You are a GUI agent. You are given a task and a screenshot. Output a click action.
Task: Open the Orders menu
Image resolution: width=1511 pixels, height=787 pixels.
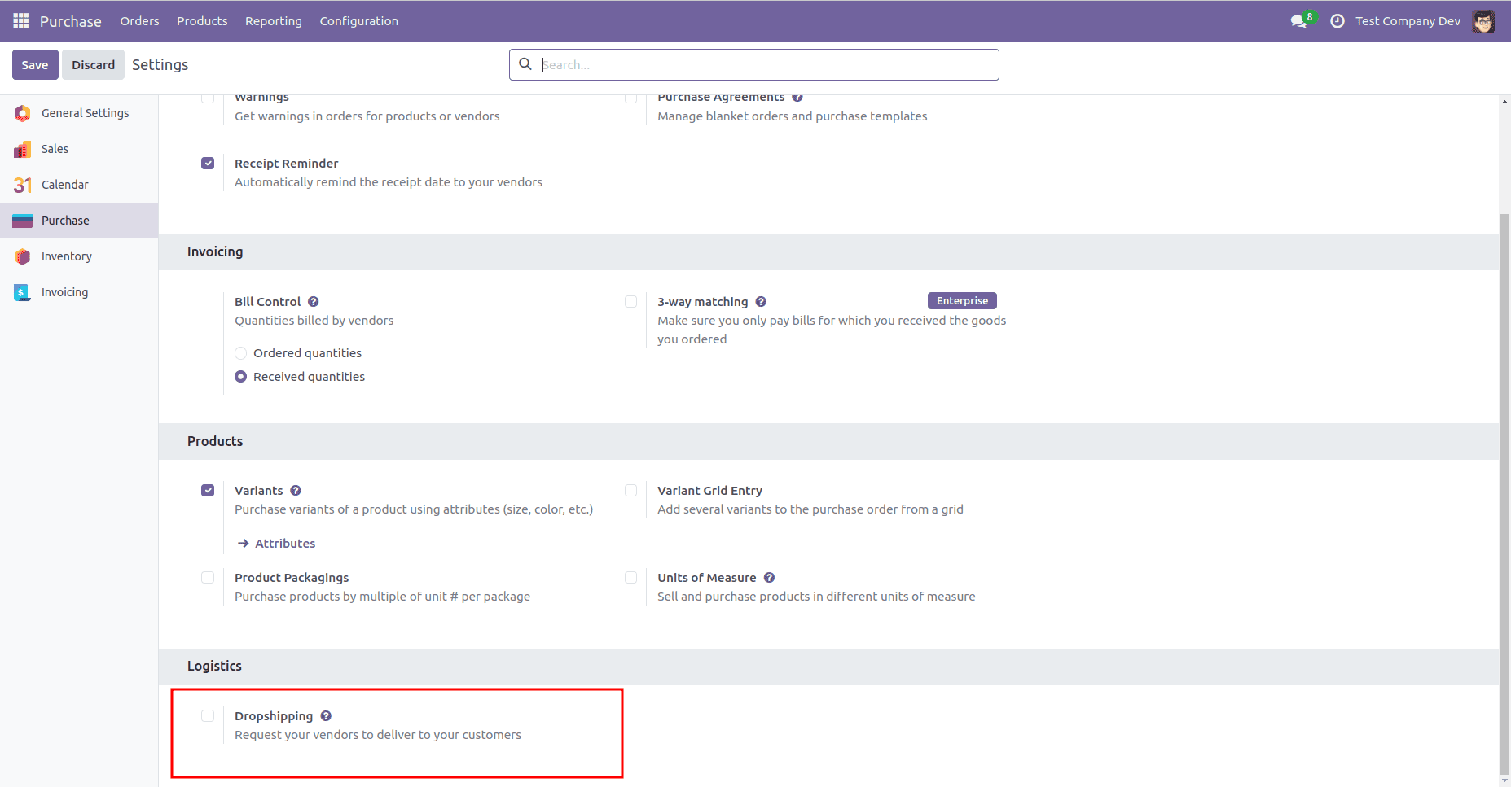(x=139, y=20)
